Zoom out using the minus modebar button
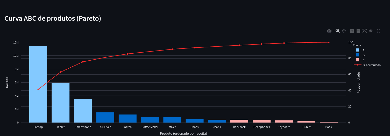The height and width of the screenshot is (136, 390). click(x=358, y=31)
